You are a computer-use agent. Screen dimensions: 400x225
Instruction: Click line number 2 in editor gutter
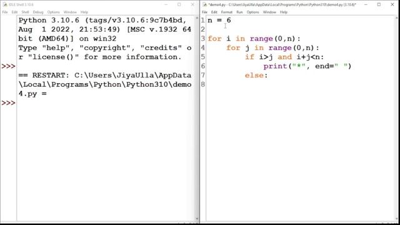pos(202,29)
